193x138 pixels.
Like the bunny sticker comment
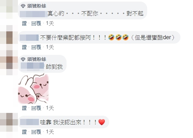(x=24, y=108)
